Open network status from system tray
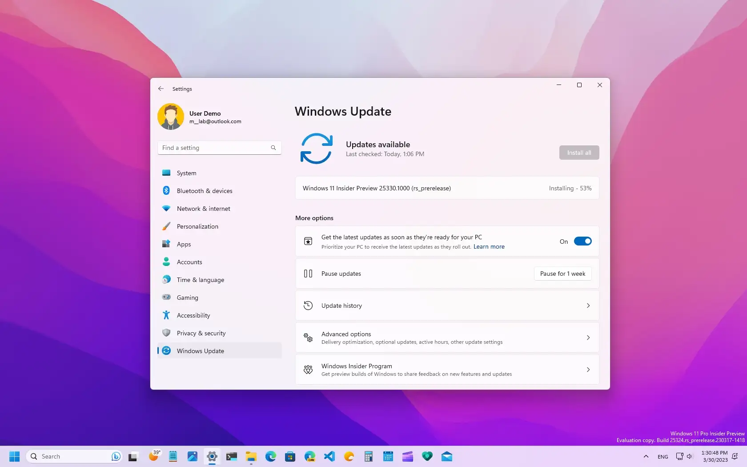This screenshot has height=467, width=747. tap(679, 456)
